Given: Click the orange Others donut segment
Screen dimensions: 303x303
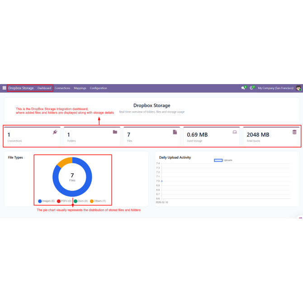Looking at the screenshot, I should [x=65, y=161].
